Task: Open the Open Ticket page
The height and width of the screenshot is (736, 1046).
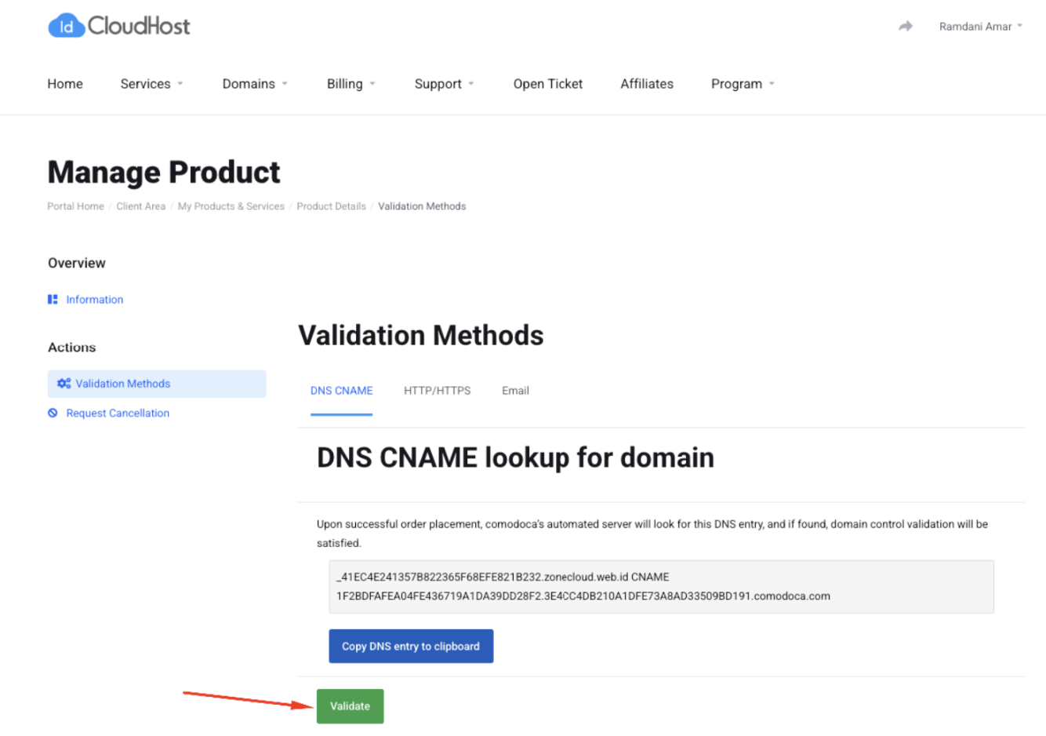Action: pyautogui.click(x=548, y=84)
